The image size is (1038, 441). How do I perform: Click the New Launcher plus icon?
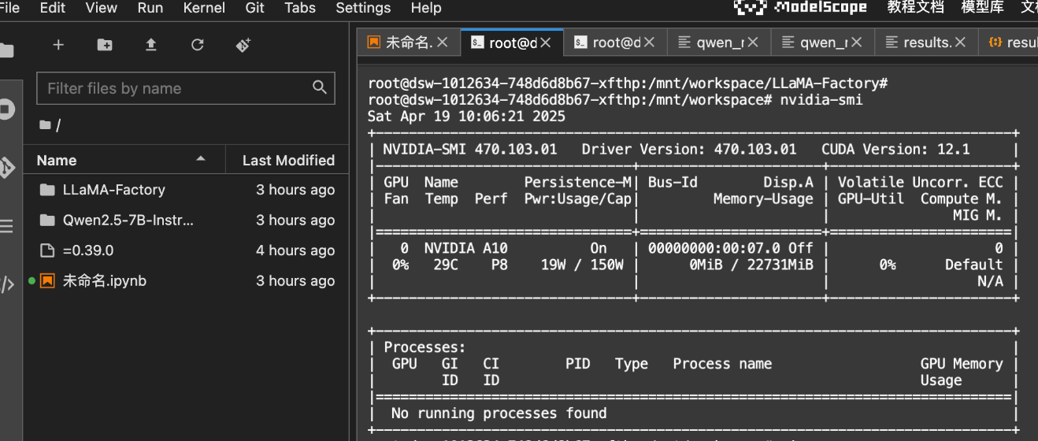coord(58,45)
